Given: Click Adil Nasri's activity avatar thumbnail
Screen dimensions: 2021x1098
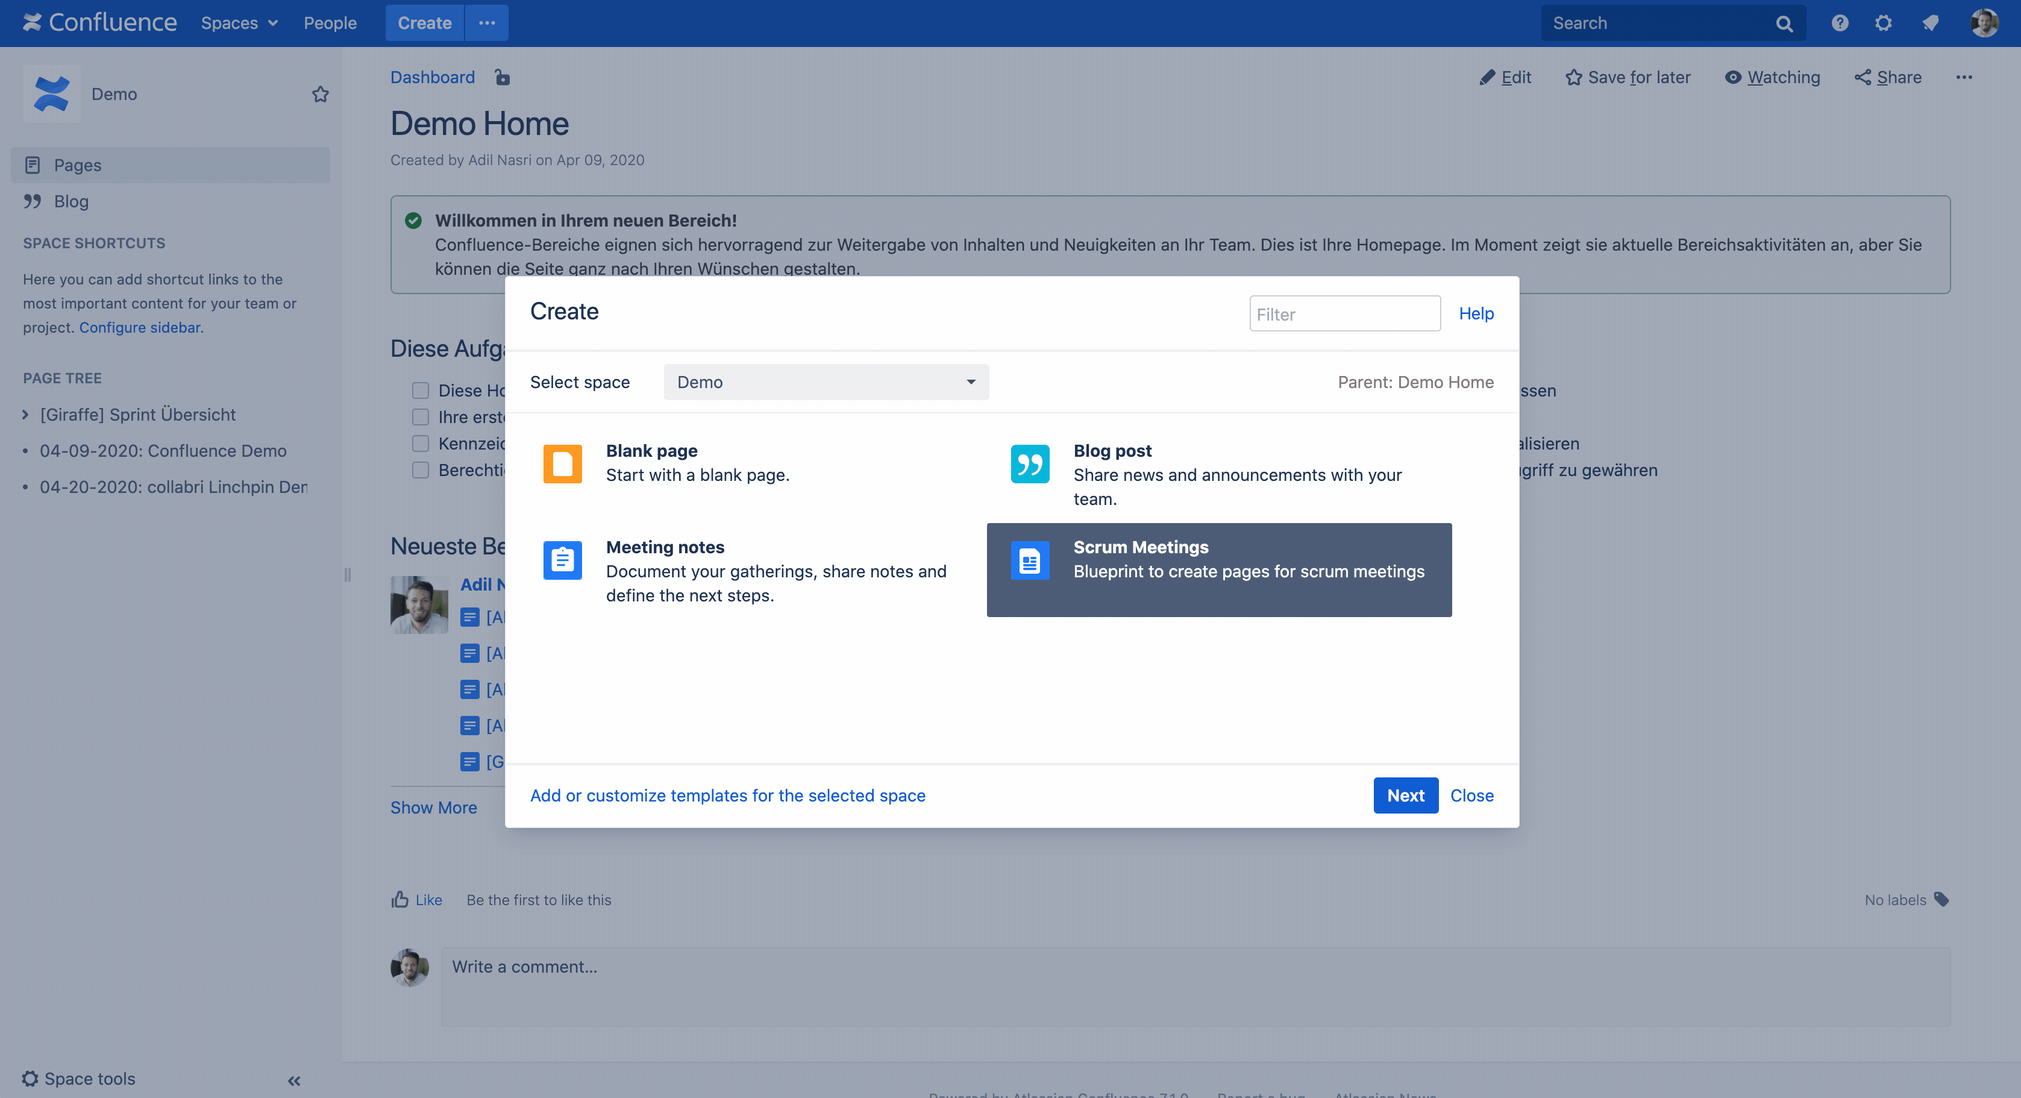Looking at the screenshot, I should point(419,605).
